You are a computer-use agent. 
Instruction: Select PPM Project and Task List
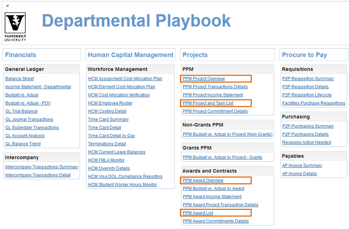click(x=209, y=103)
